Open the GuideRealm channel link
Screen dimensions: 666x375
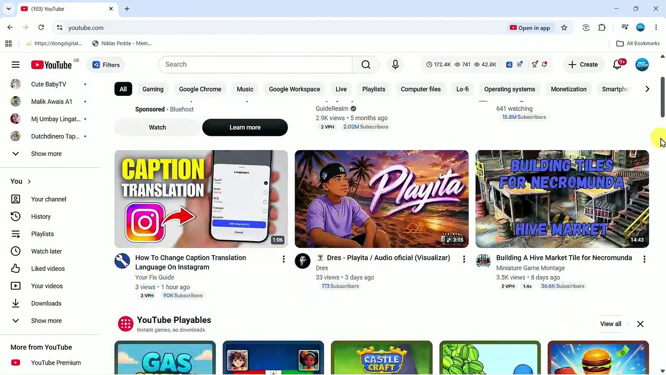(332, 109)
